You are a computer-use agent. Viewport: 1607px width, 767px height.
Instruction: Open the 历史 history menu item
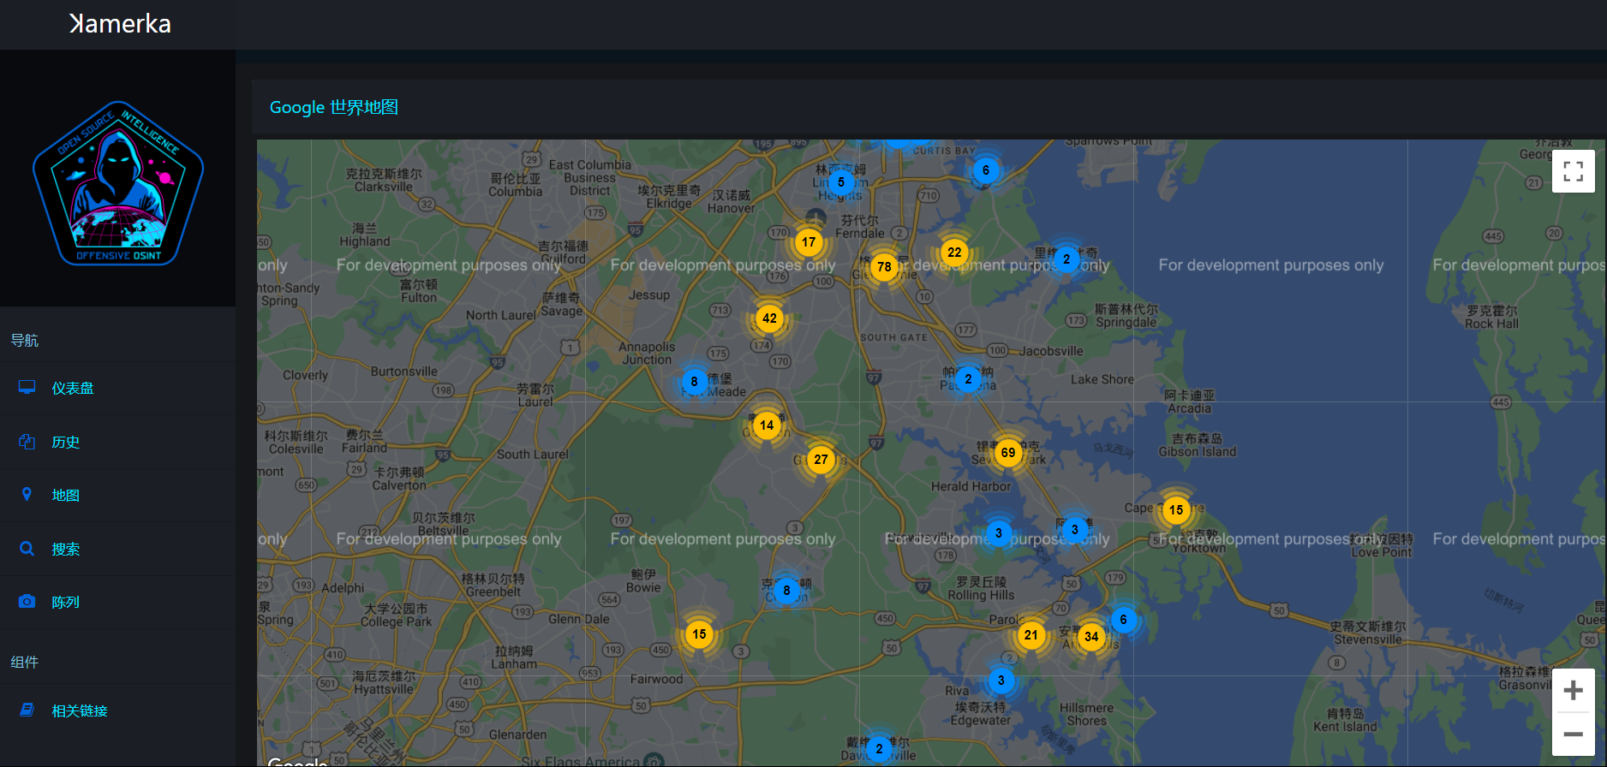point(117,443)
